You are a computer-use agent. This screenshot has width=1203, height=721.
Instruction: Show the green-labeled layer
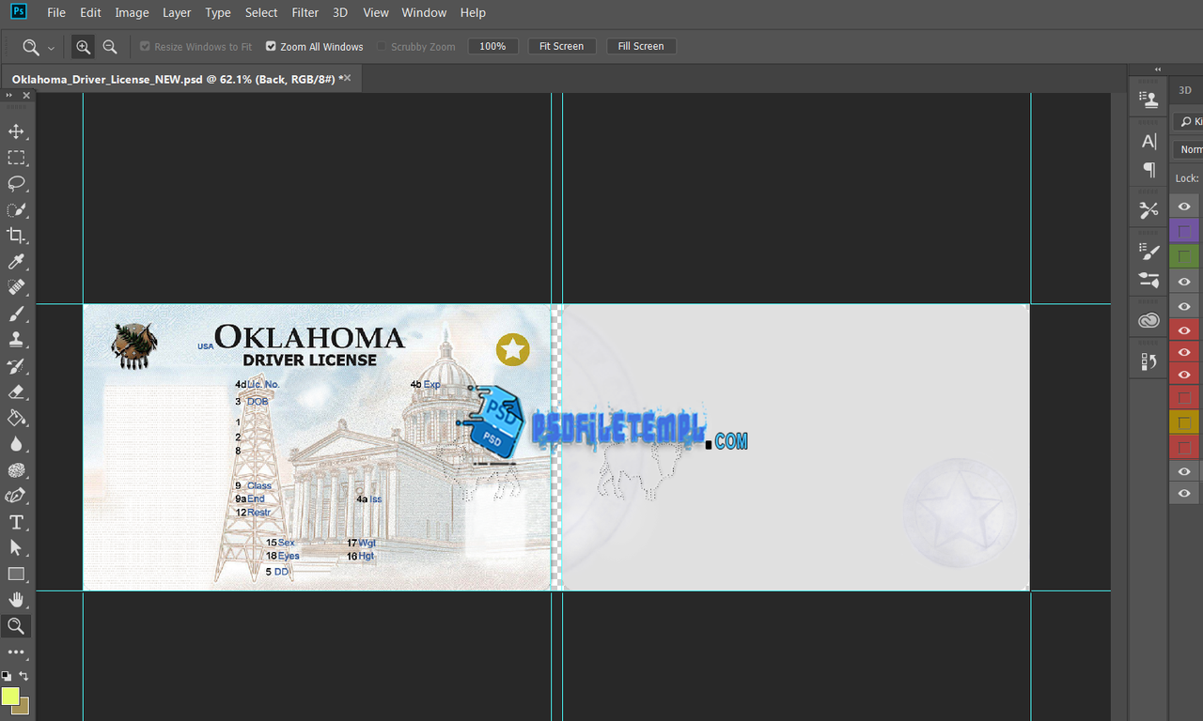point(1184,255)
